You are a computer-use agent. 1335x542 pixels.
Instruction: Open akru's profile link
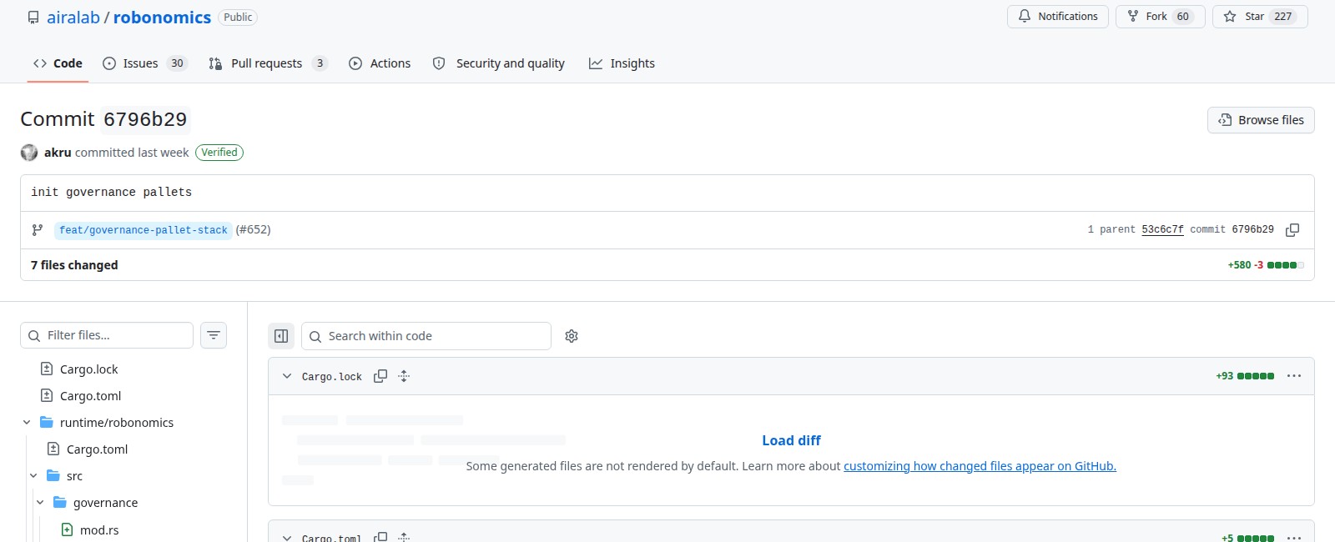[x=58, y=153]
